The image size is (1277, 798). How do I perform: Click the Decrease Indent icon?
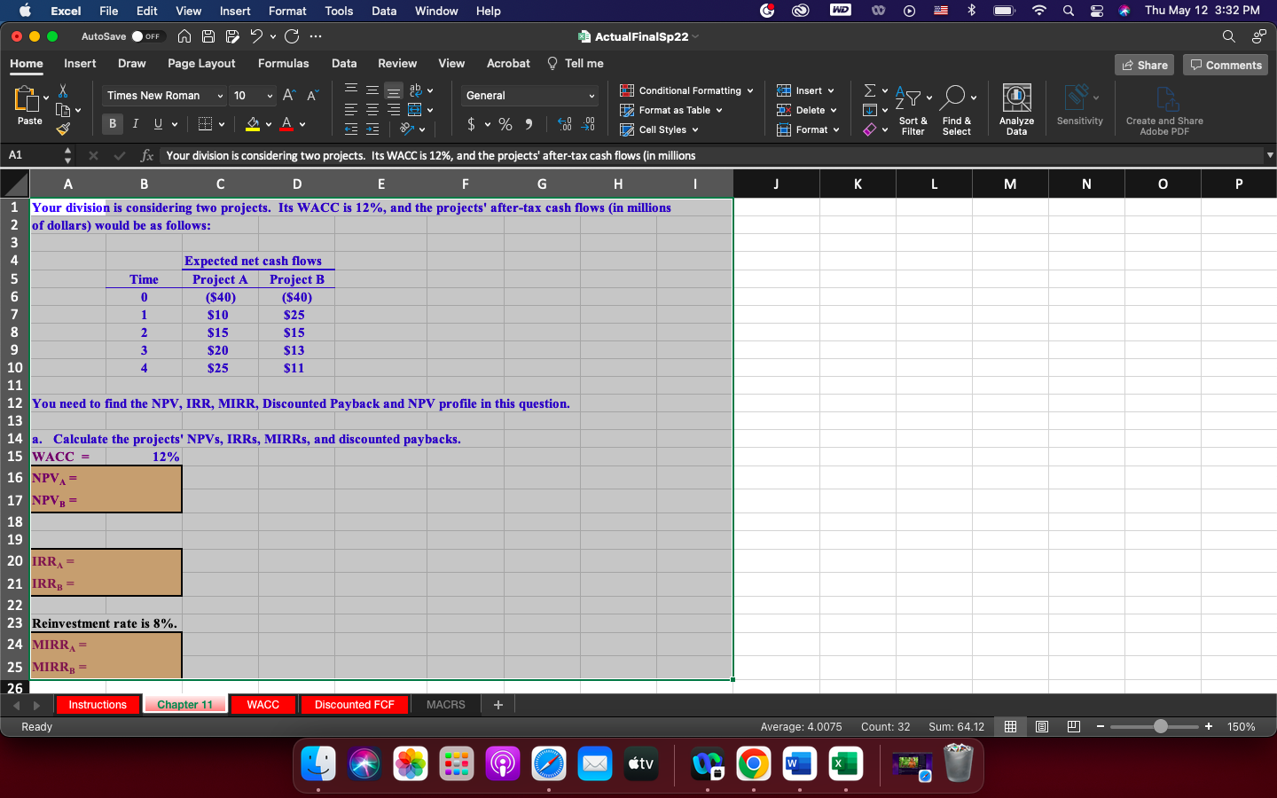[351, 129]
